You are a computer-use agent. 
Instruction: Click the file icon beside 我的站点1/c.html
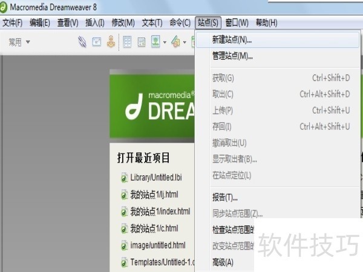124,228
